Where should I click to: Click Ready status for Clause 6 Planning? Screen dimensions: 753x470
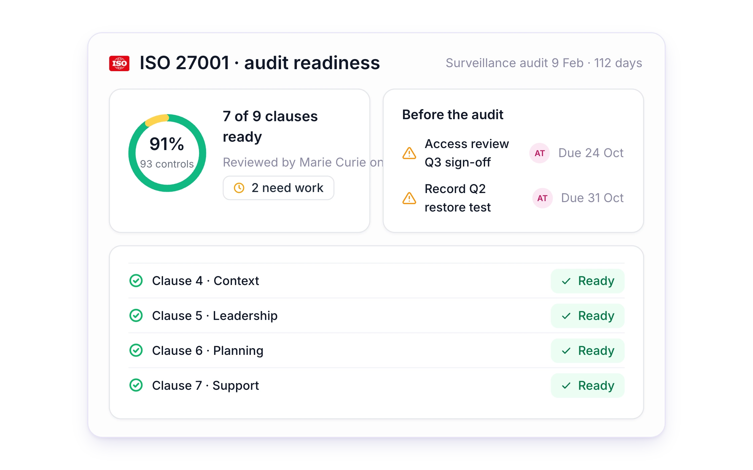588,351
